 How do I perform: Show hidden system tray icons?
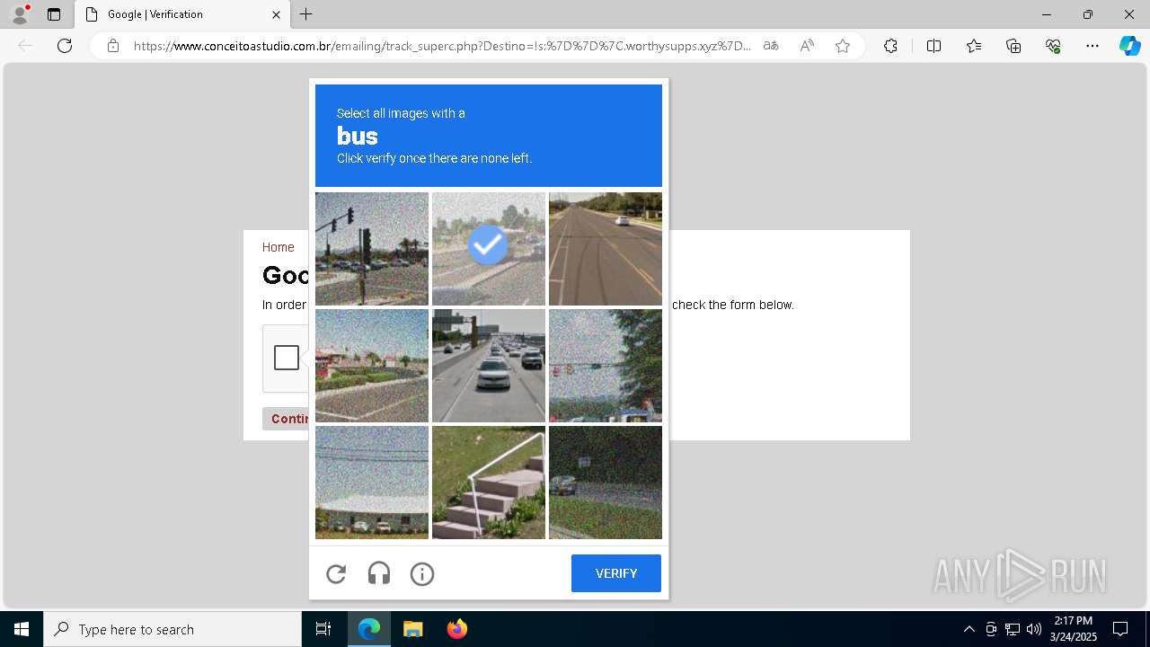pos(969,629)
